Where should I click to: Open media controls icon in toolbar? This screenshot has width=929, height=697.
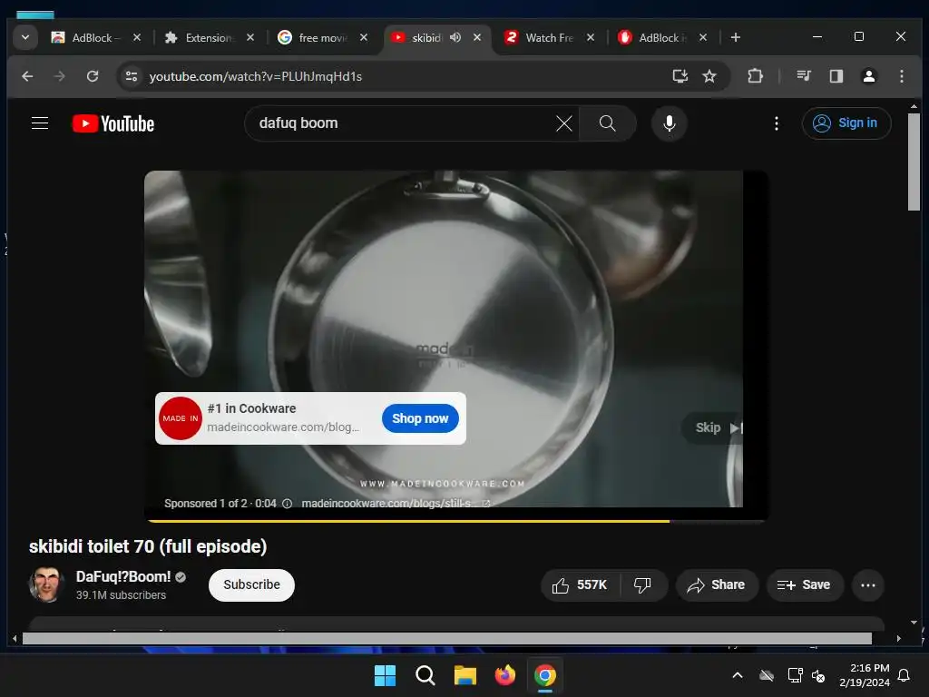point(804,76)
